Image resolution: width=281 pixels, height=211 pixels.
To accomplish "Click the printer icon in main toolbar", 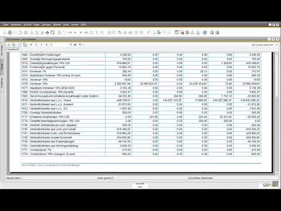I will (10, 32).
